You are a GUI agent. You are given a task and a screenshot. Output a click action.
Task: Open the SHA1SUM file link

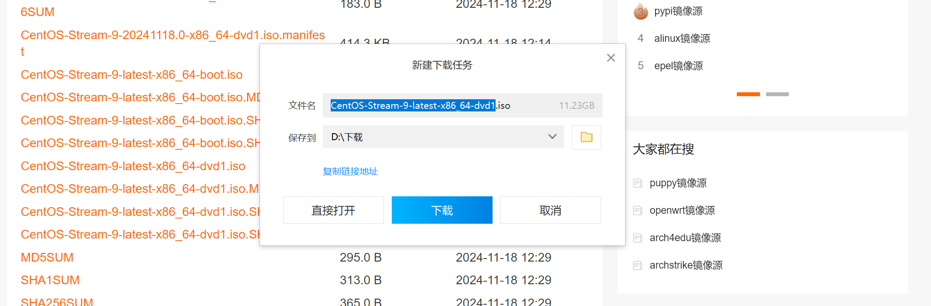pos(50,280)
